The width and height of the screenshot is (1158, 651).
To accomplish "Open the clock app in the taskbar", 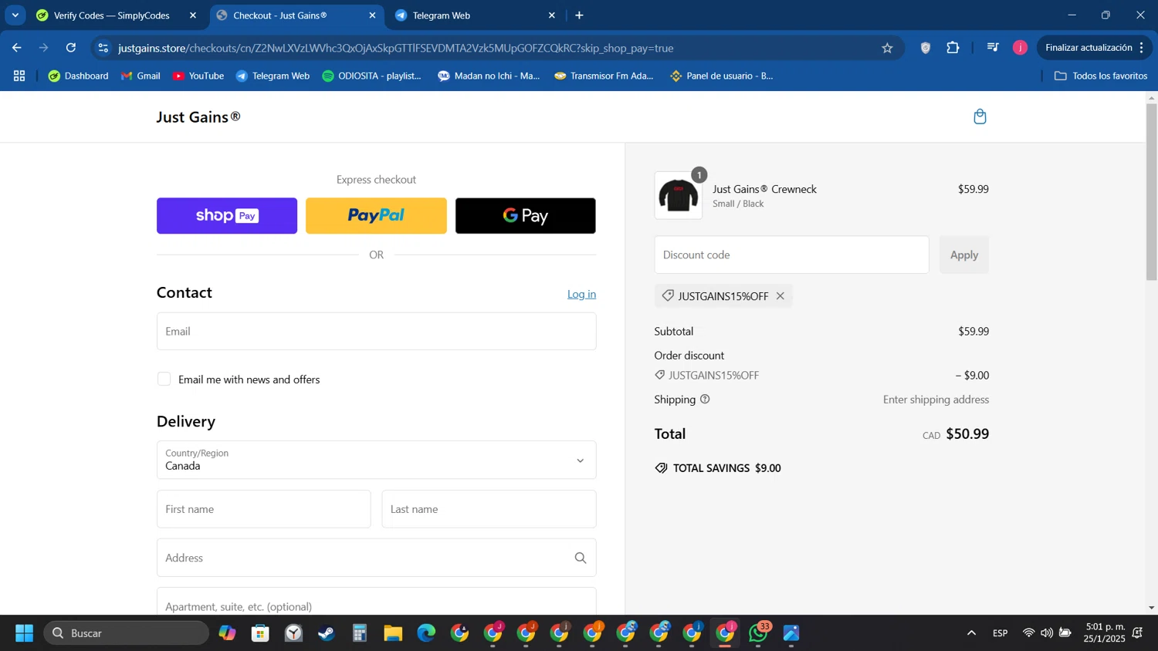I will click(293, 633).
